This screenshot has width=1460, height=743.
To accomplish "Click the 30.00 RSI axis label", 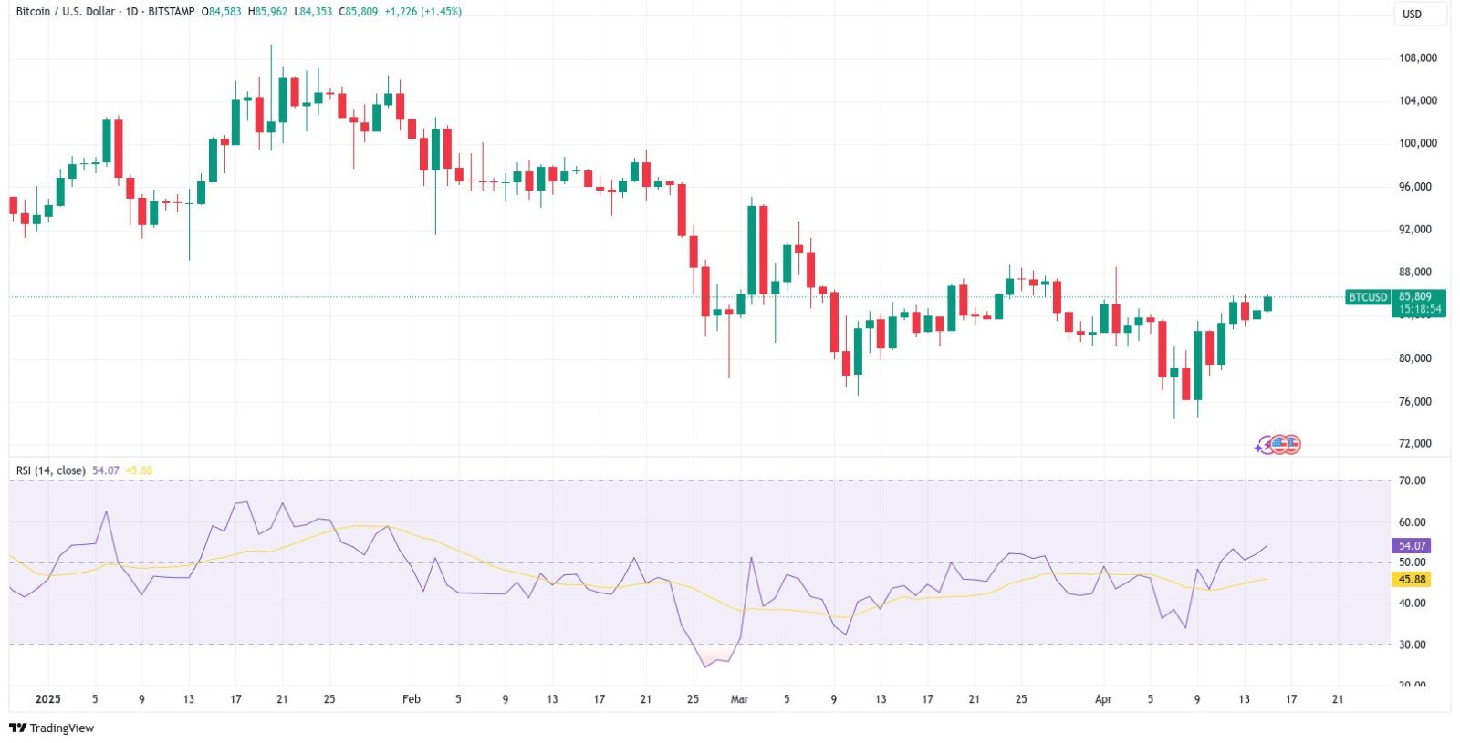I will (1412, 645).
